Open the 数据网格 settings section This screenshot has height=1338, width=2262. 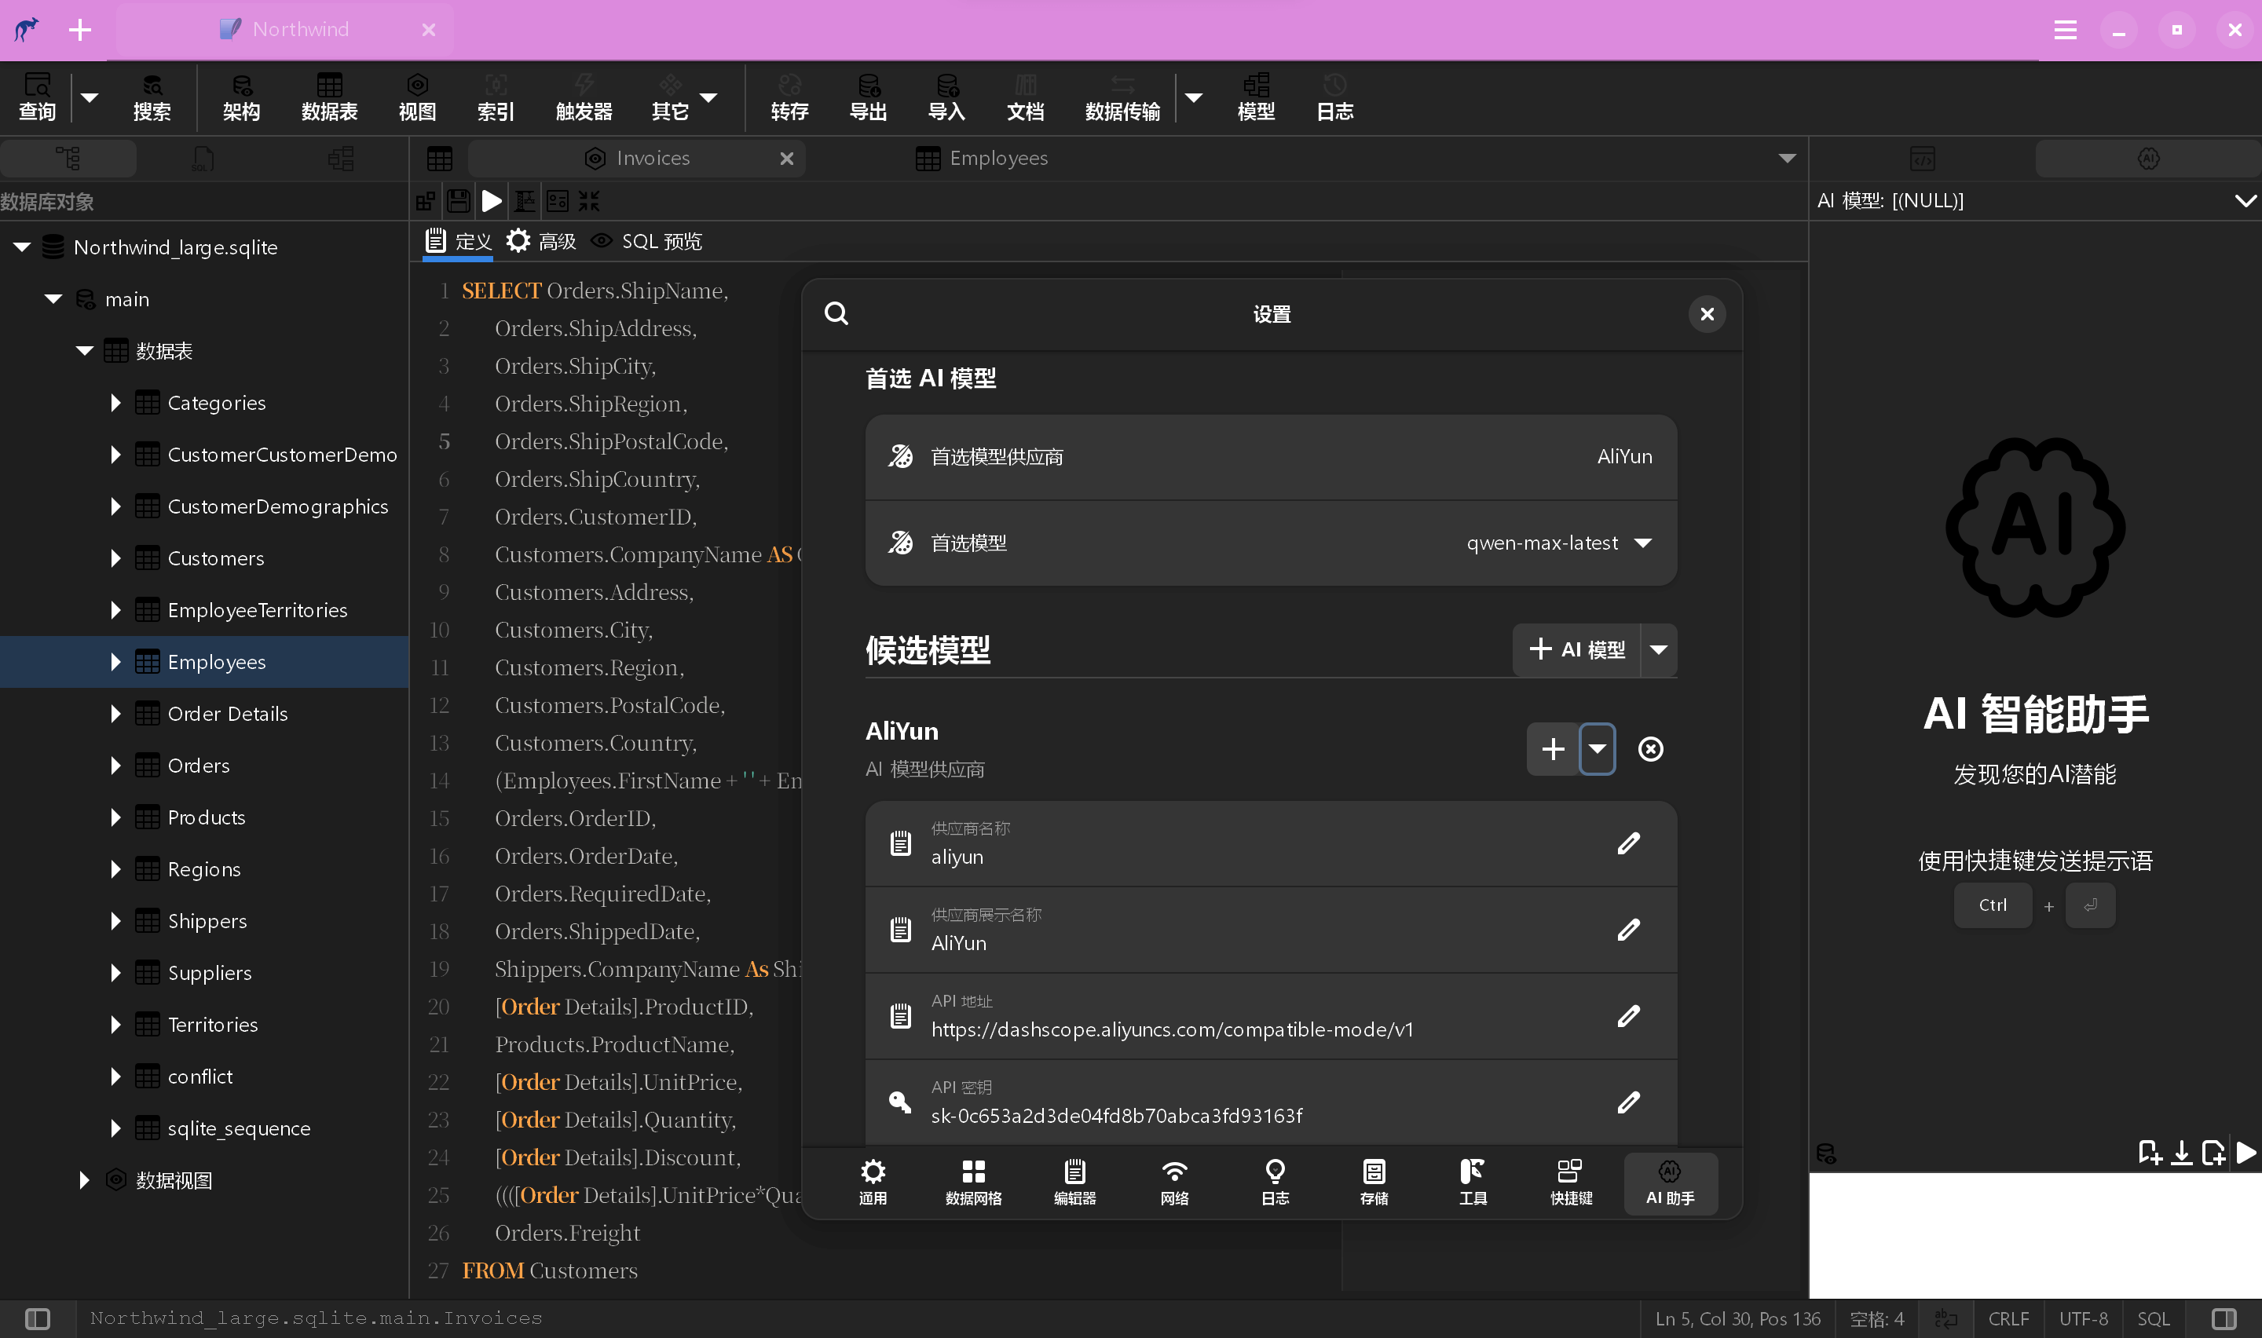[973, 1182]
